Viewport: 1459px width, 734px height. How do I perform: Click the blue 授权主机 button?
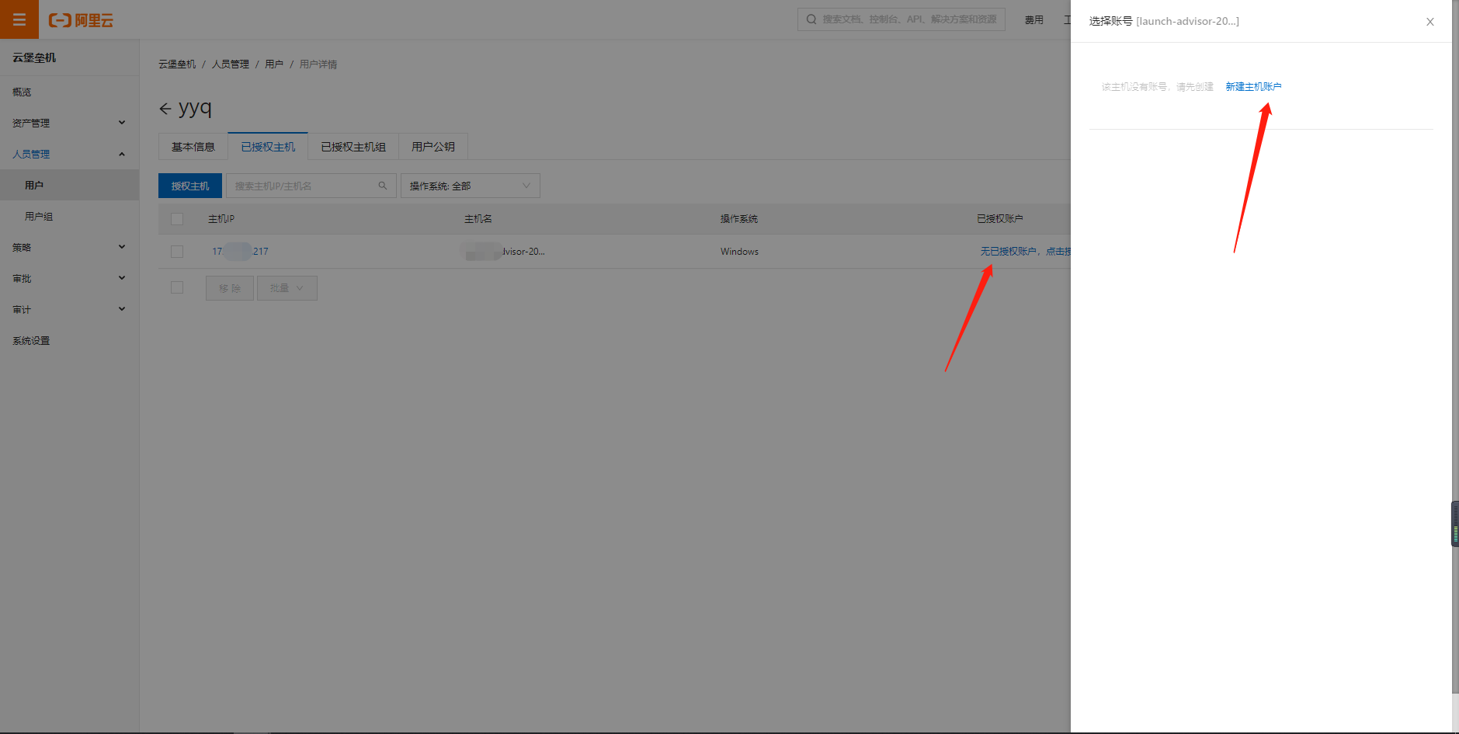click(190, 186)
